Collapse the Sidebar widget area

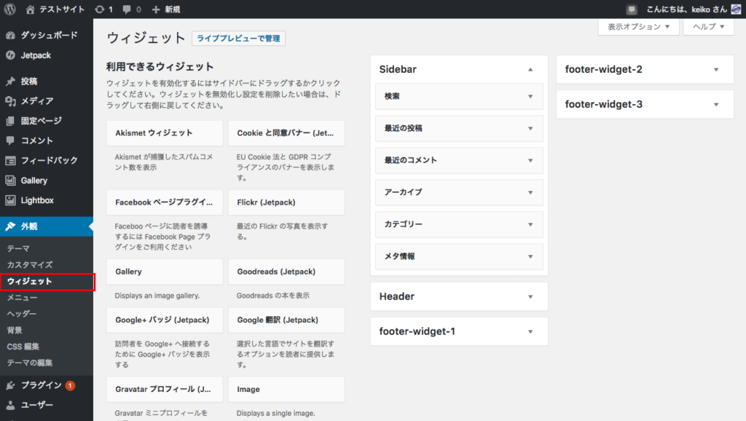[530, 69]
